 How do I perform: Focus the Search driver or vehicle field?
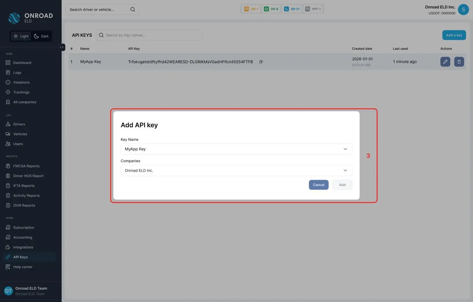[102, 10]
